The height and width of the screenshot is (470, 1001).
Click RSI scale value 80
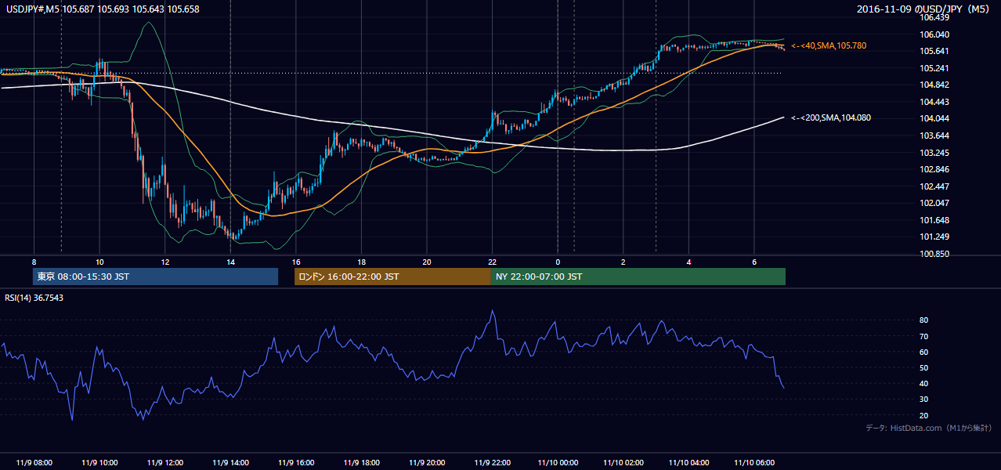924,320
